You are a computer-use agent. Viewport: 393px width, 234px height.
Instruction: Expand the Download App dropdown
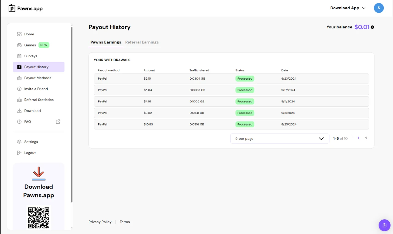[x=348, y=8]
